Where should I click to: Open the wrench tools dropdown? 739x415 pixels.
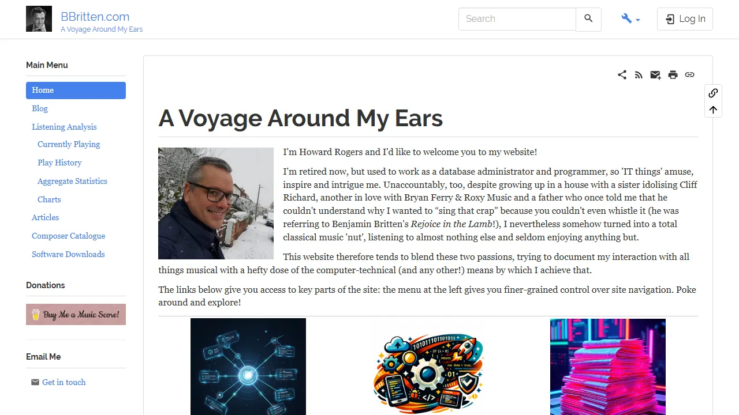(630, 19)
